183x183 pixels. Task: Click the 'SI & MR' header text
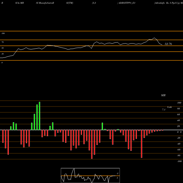coord(19,3)
